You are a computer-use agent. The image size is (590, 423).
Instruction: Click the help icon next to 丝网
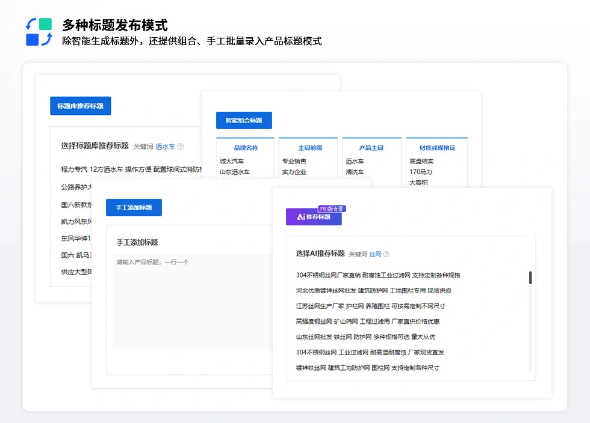click(386, 254)
